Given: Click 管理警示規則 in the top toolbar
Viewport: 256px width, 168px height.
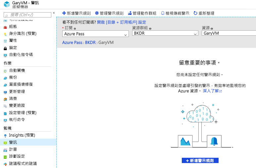Looking at the screenshot, I should [x=109, y=13].
